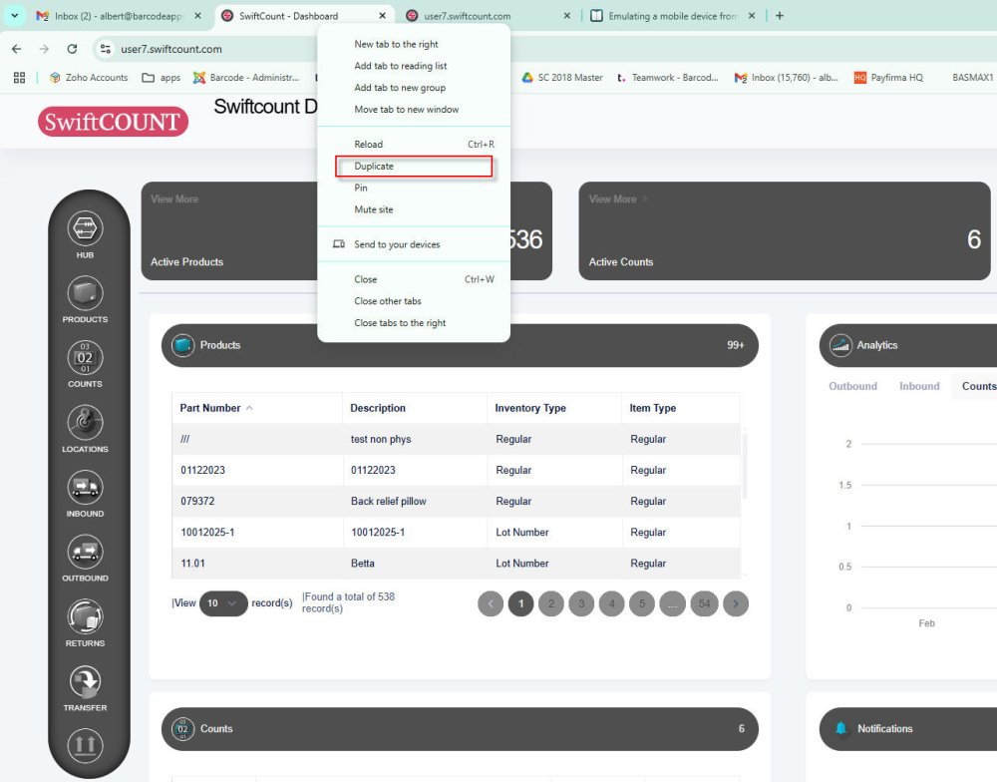Click View More on Active Counts card

tap(618, 199)
